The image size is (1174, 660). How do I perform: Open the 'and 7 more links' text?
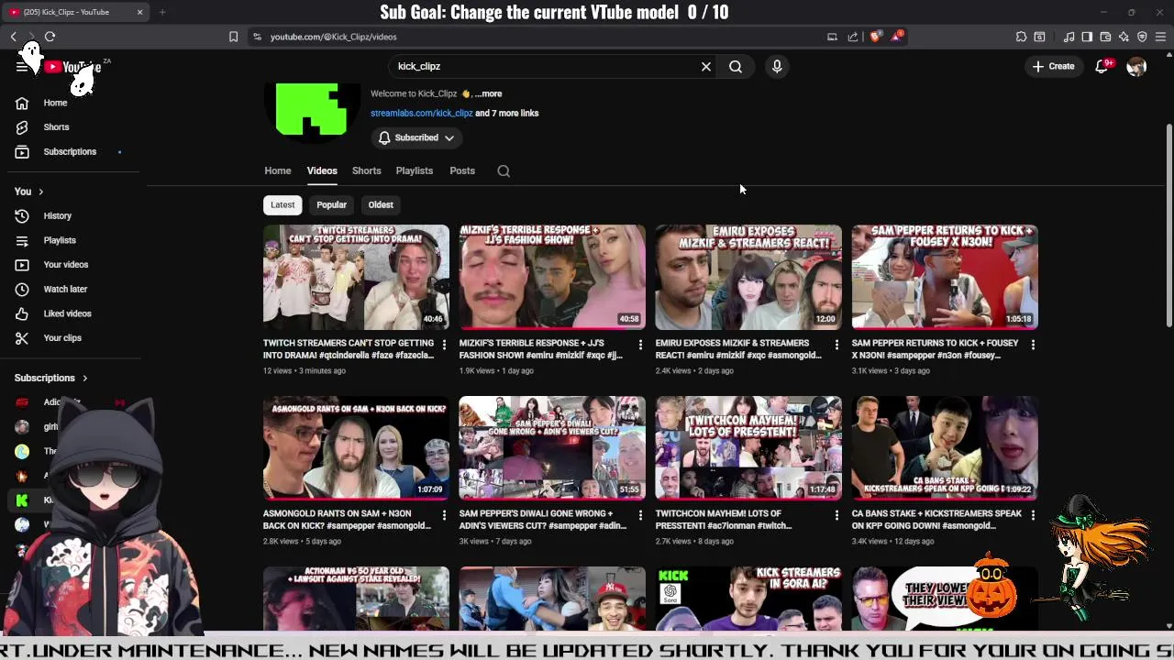506,113
